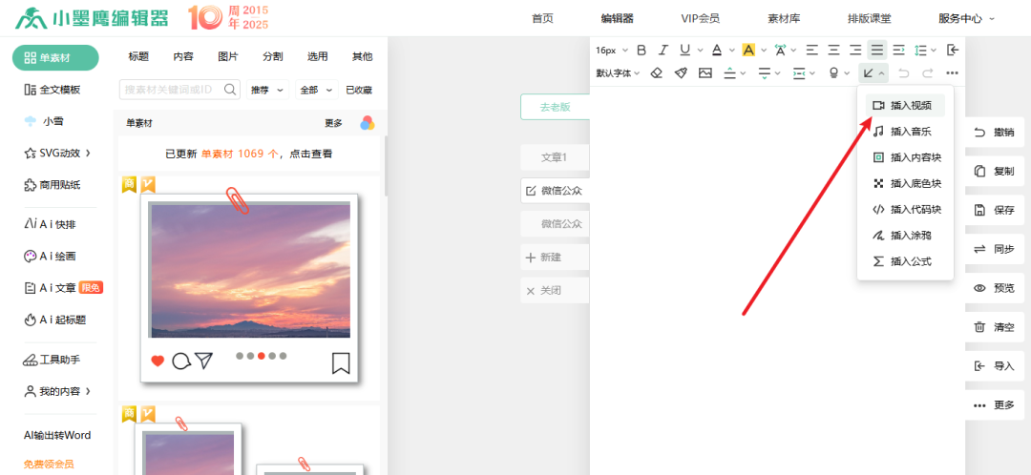Image resolution: width=1031 pixels, height=475 pixels.
Task: Open Ai起标题 in left sidebar
Action: [x=54, y=320]
